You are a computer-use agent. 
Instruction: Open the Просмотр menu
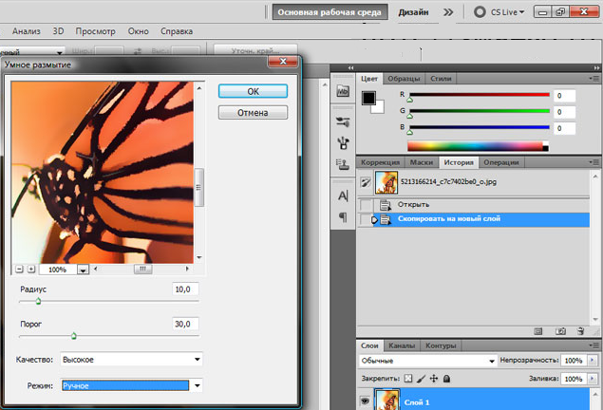[x=95, y=31]
